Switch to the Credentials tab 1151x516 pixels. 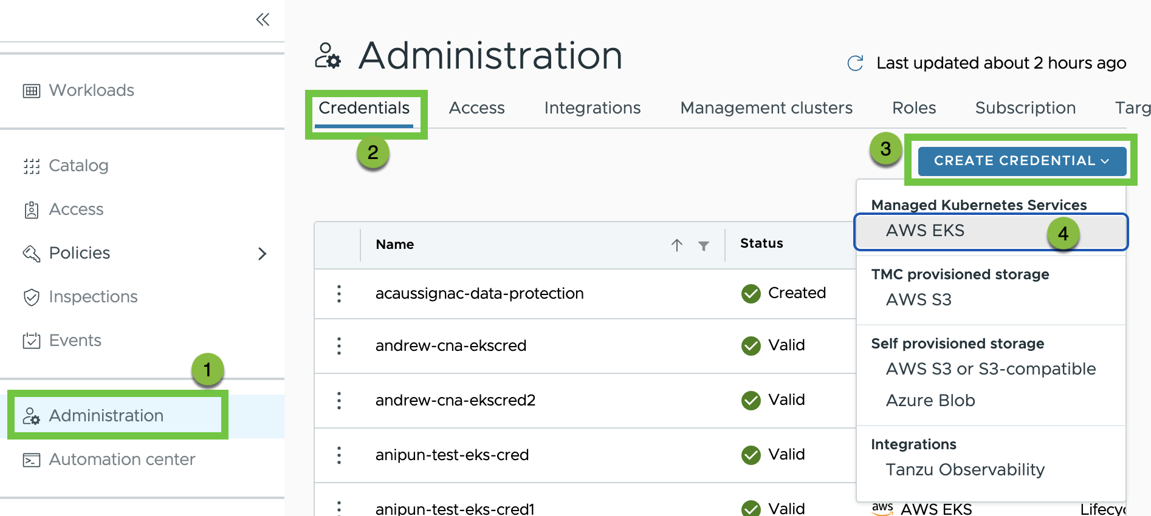click(364, 108)
